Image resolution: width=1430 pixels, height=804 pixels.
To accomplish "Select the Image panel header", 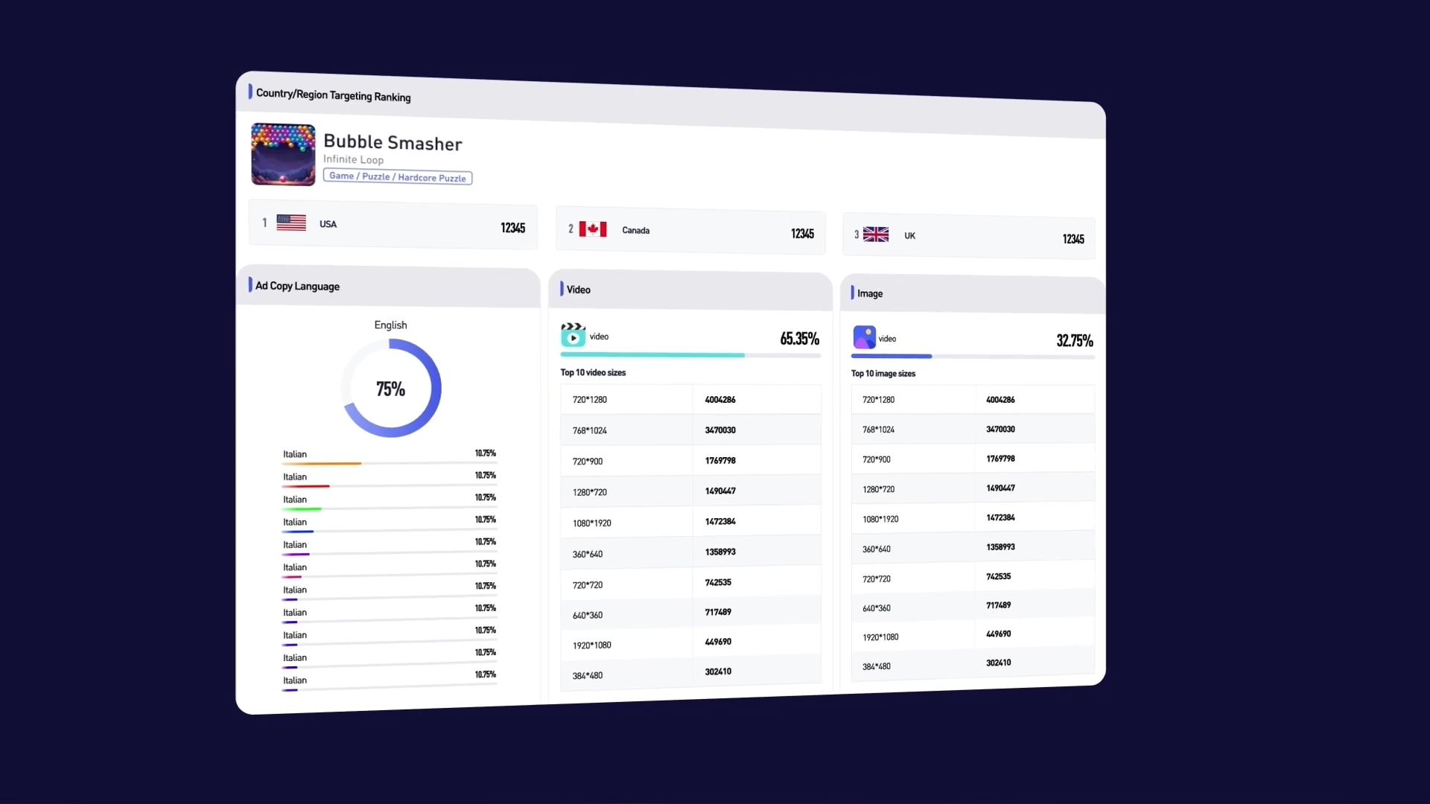I will [x=869, y=293].
